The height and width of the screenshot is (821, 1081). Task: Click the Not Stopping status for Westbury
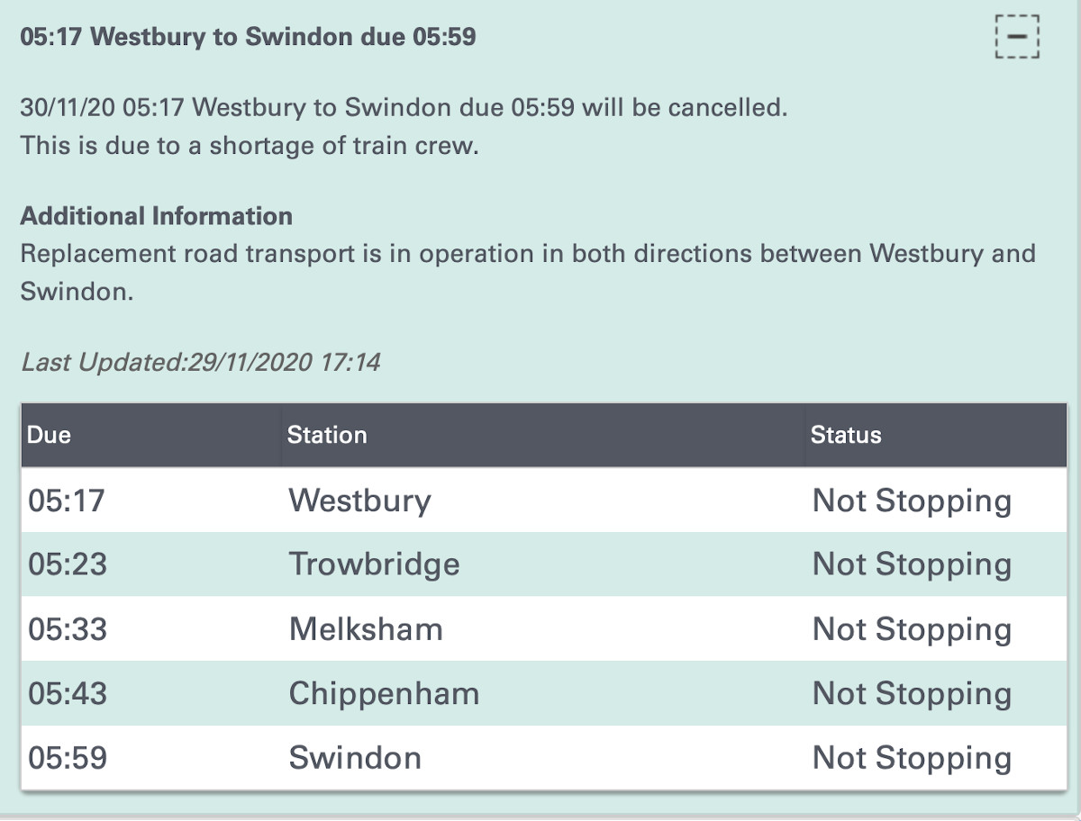[912, 500]
